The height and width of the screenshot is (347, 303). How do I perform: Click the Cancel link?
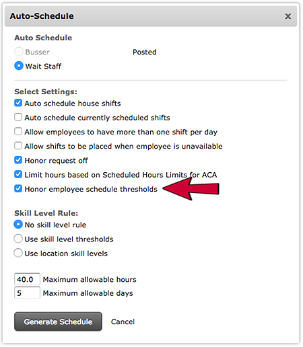point(123,321)
